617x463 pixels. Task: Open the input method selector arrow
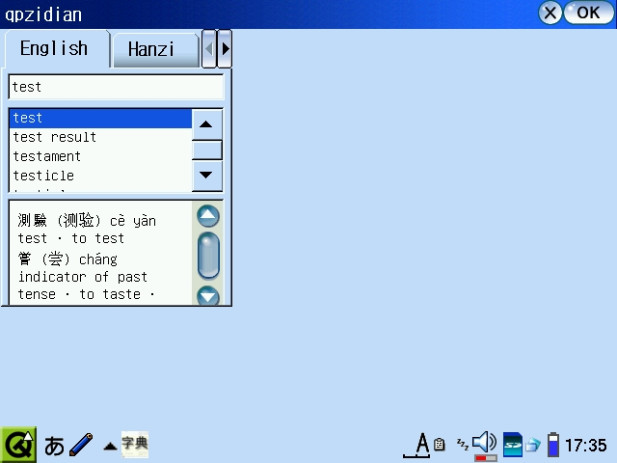[x=110, y=446]
